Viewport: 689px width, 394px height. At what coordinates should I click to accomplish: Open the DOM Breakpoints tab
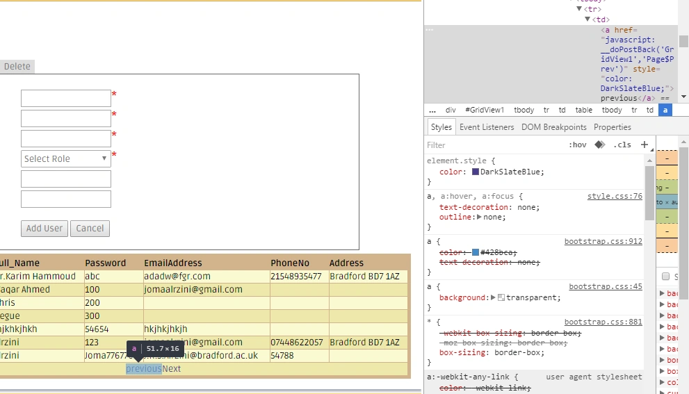553,127
